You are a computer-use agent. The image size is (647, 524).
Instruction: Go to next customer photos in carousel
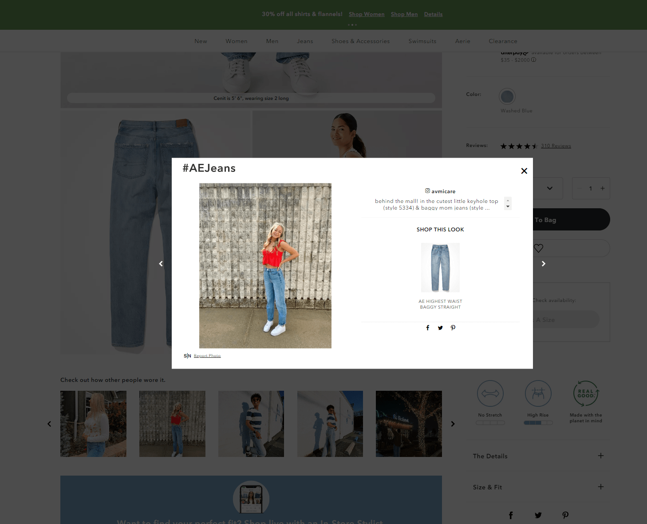click(453, 424)
